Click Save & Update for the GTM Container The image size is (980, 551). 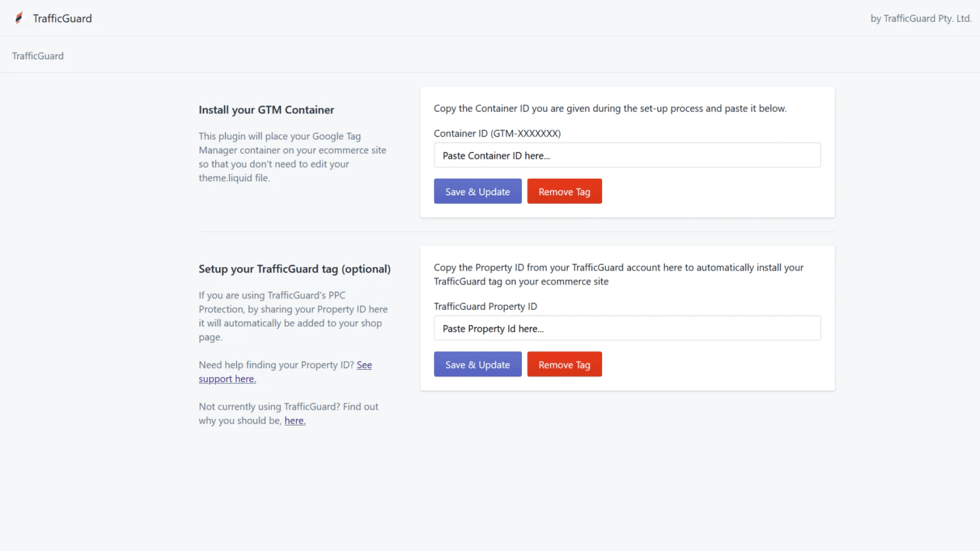tap(477, 191)
